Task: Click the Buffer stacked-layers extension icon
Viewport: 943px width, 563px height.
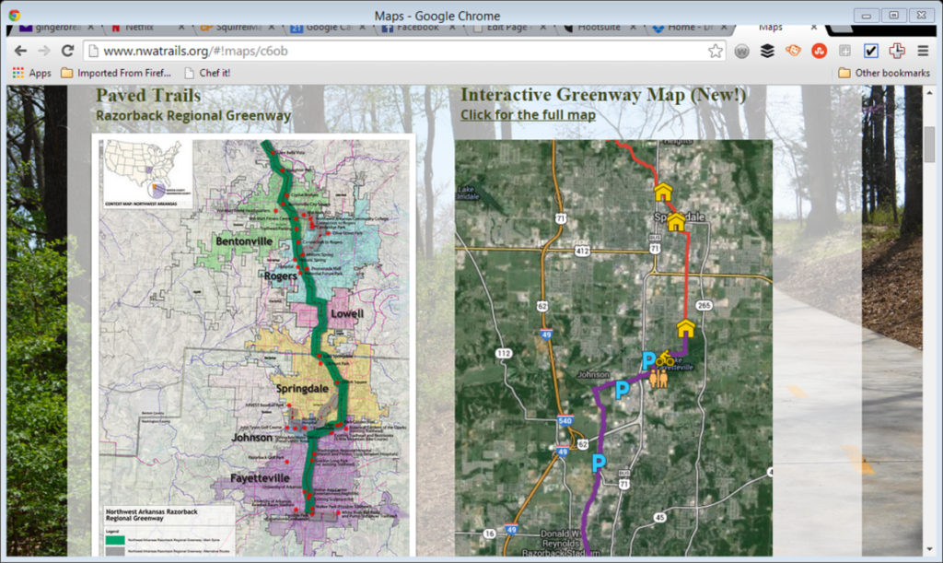Action: click(767, 51)
